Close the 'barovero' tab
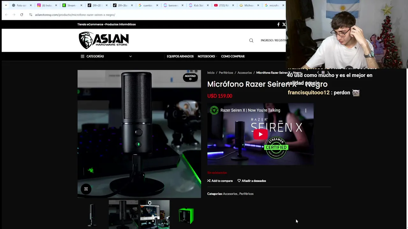The width and height of the screenshot is (408, 229). (182, 5)
